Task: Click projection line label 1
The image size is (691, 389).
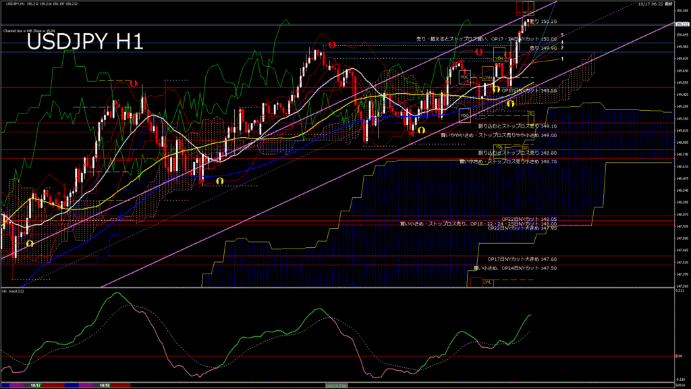Action: pos(562,59)
